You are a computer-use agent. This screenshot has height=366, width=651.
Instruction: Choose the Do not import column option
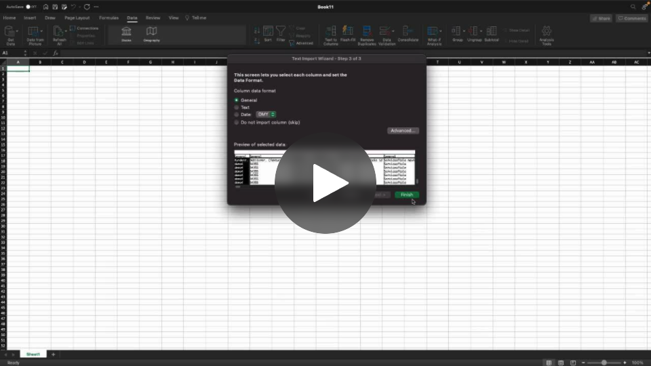click(237, 123)
